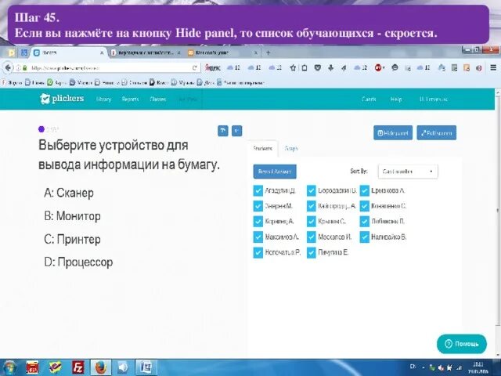Click the bookmark star icon in toolbar
The image size is (501, 376).
click(x=293, y=68)
